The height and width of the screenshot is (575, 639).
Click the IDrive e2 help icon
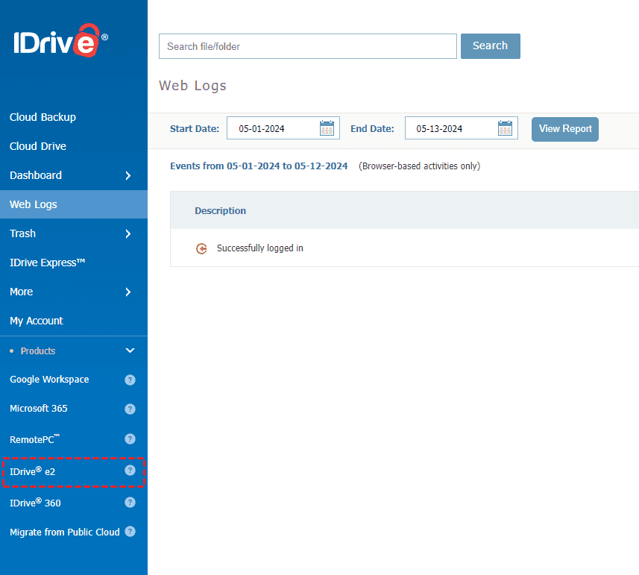(130, 471)
